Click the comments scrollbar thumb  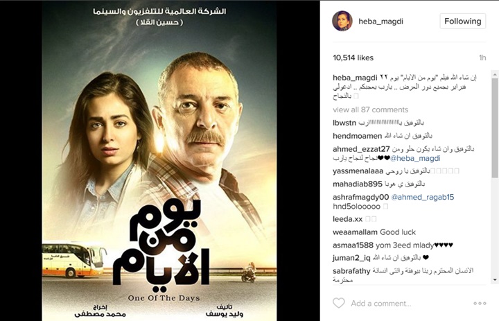495,128
